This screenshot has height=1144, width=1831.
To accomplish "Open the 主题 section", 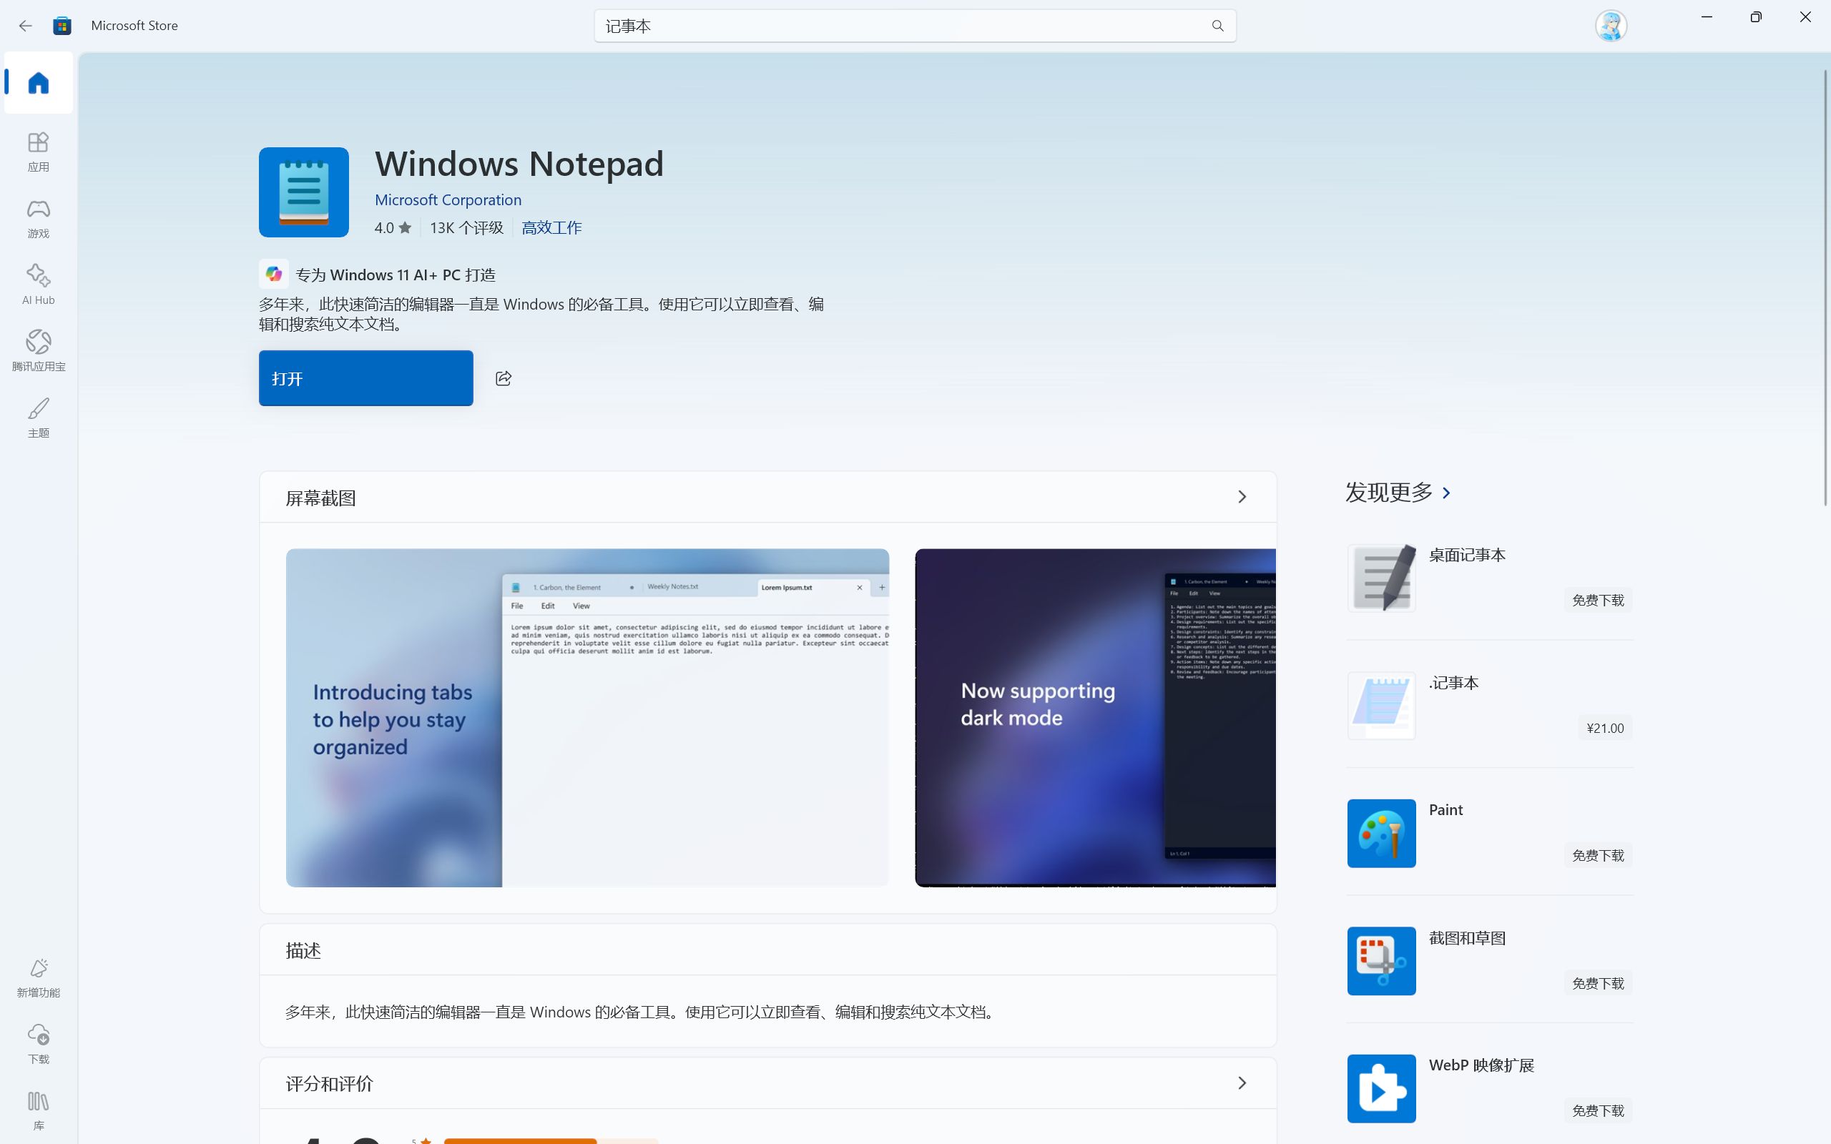I will click(39, 418).
